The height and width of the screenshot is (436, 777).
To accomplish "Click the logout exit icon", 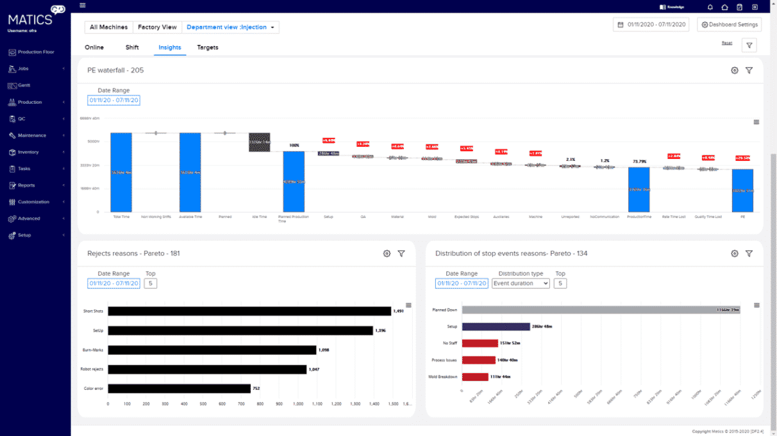I will coord(755,7).
